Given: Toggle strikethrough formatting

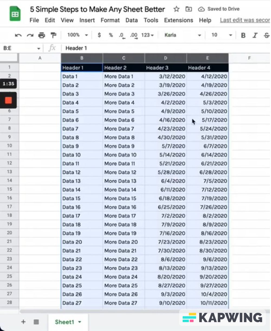Looking at the screenshot, I should (x=266, y=35).
